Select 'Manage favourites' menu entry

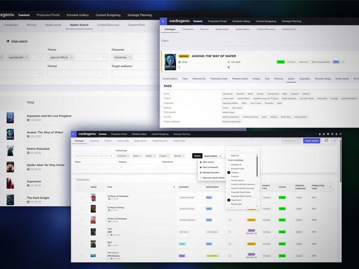coord(211,173)
